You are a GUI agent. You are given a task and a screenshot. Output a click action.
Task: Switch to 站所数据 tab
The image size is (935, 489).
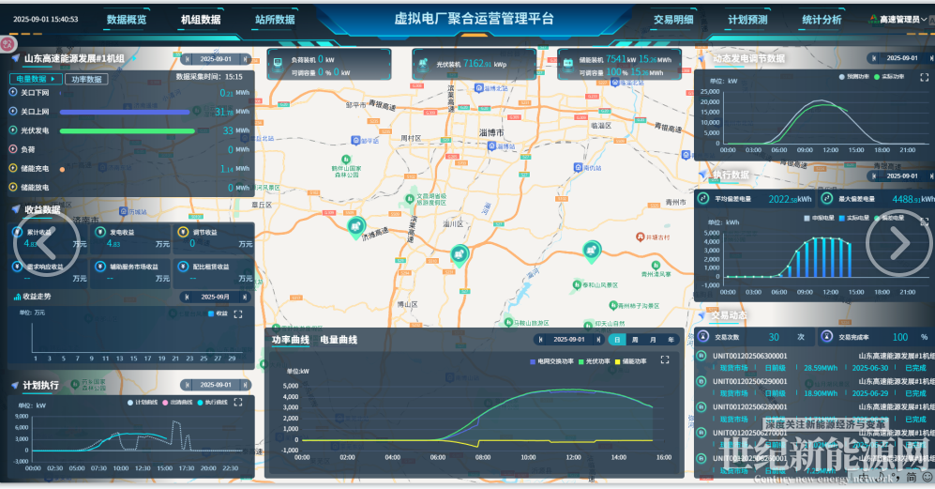[274, 19]
